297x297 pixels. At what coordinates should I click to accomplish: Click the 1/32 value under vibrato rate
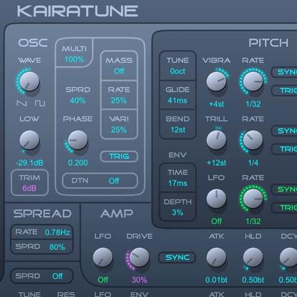253,104
